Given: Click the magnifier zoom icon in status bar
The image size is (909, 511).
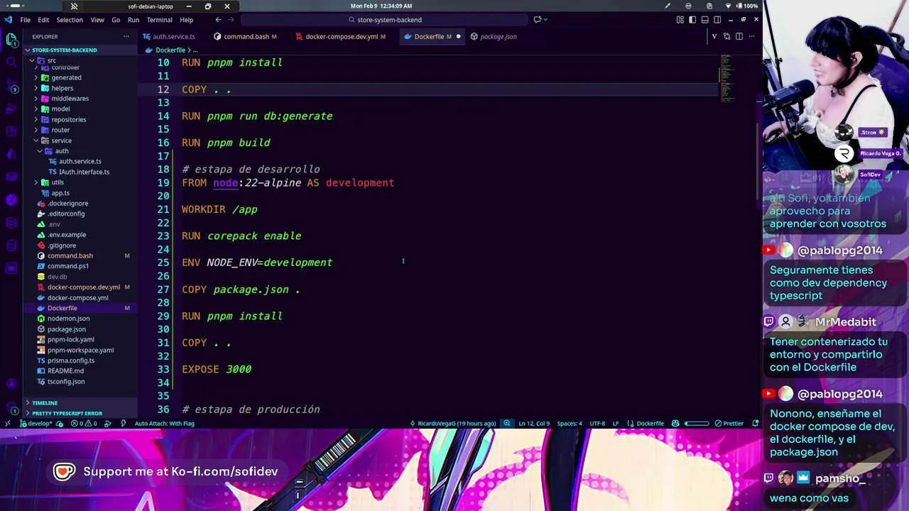Looking at the screenshot, I should pyautogui.click(x=506, y=424).
